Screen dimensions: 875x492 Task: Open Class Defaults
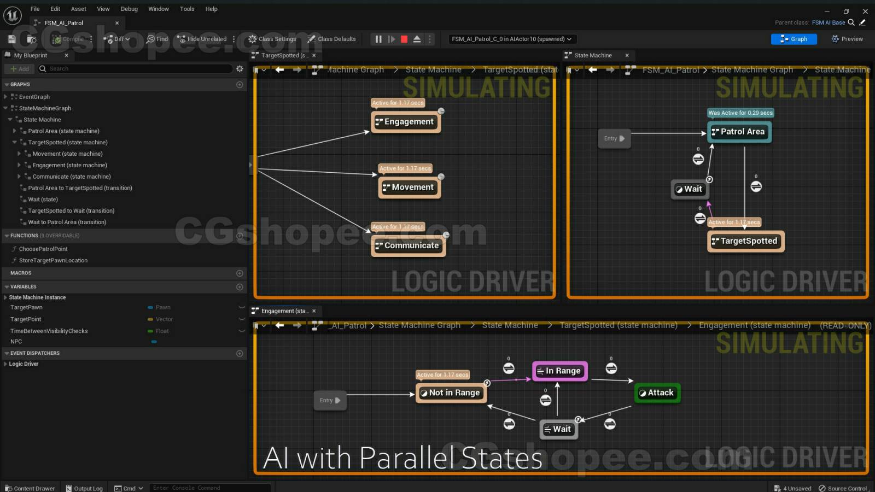(x=331, y=39)
